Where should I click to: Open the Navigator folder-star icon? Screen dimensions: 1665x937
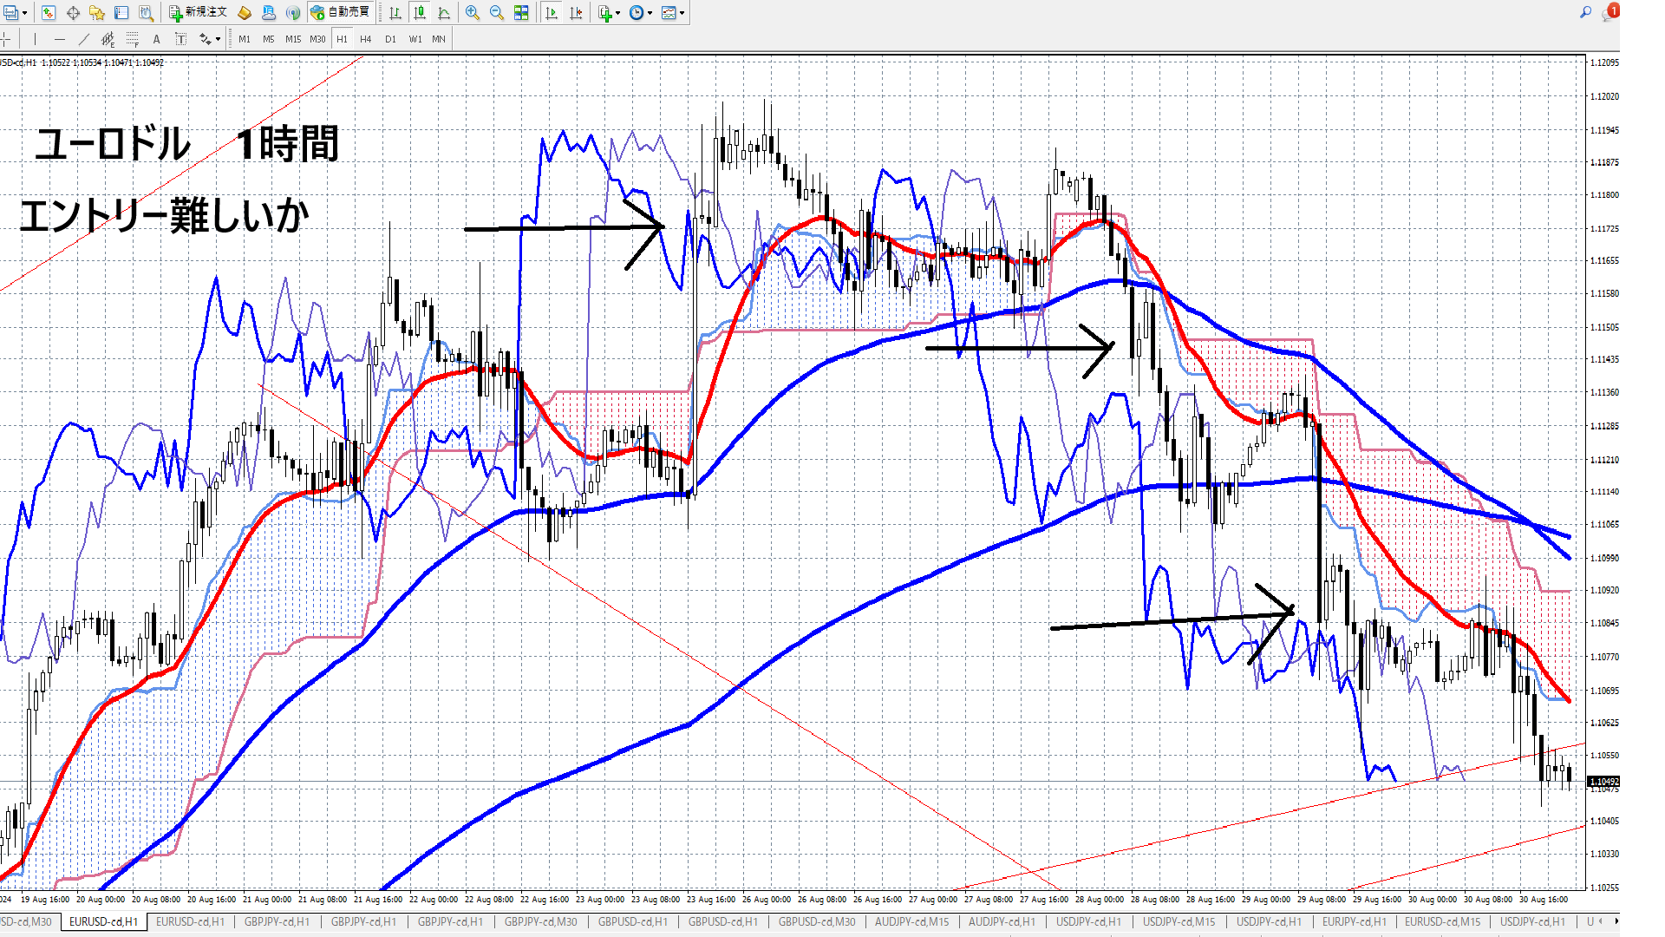click(97, 13)
